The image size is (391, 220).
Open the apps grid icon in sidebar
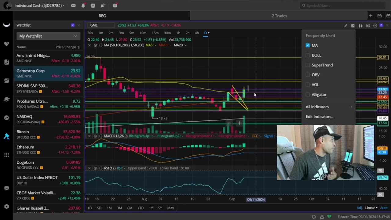[6, 155]
